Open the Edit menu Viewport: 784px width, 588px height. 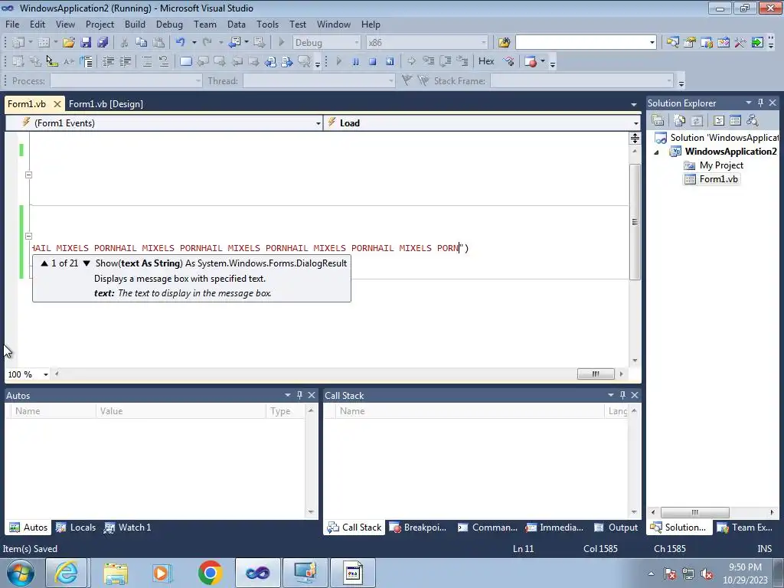[x=37, y=24]
